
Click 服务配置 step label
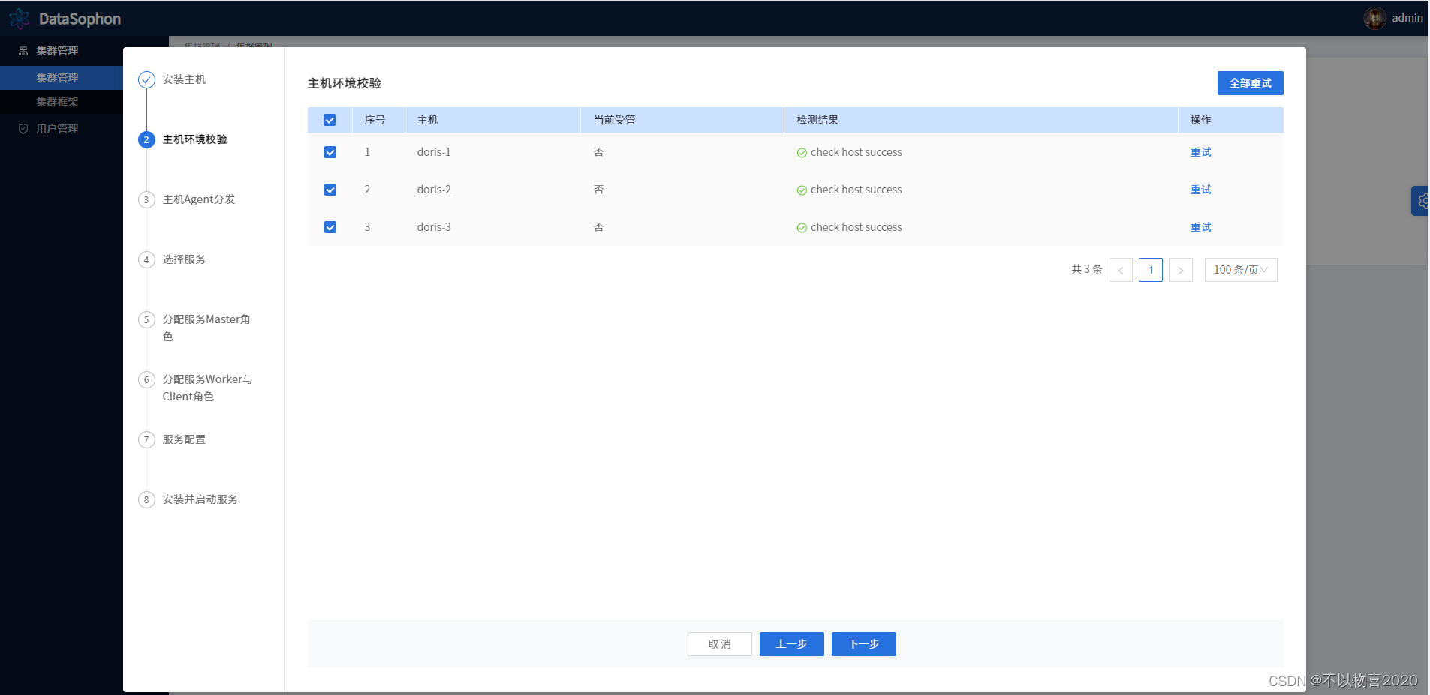click(x=184, y=439)
